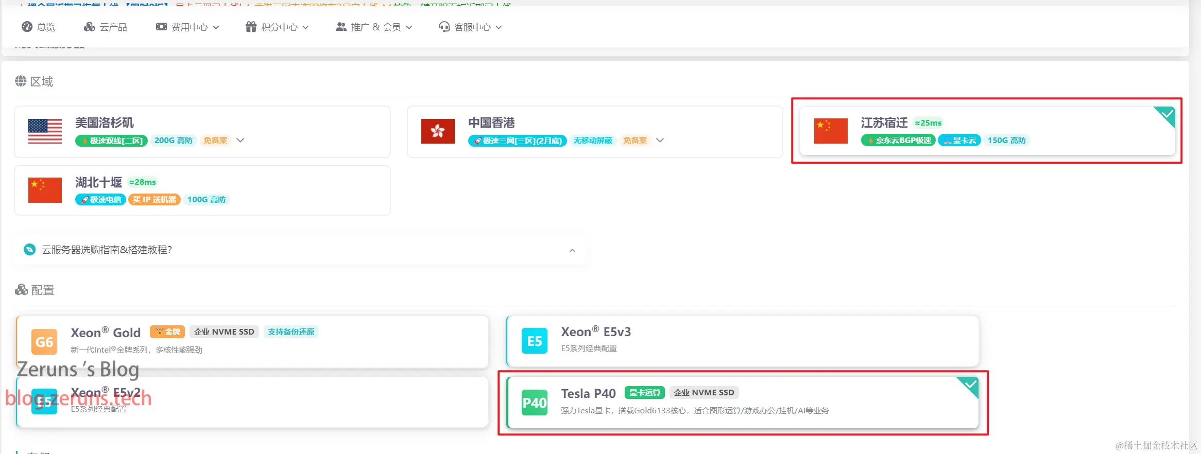Click the orange G6 icon
Image resolution: width=1201 pixels, height=454 pixels.
tap(44, 342)
